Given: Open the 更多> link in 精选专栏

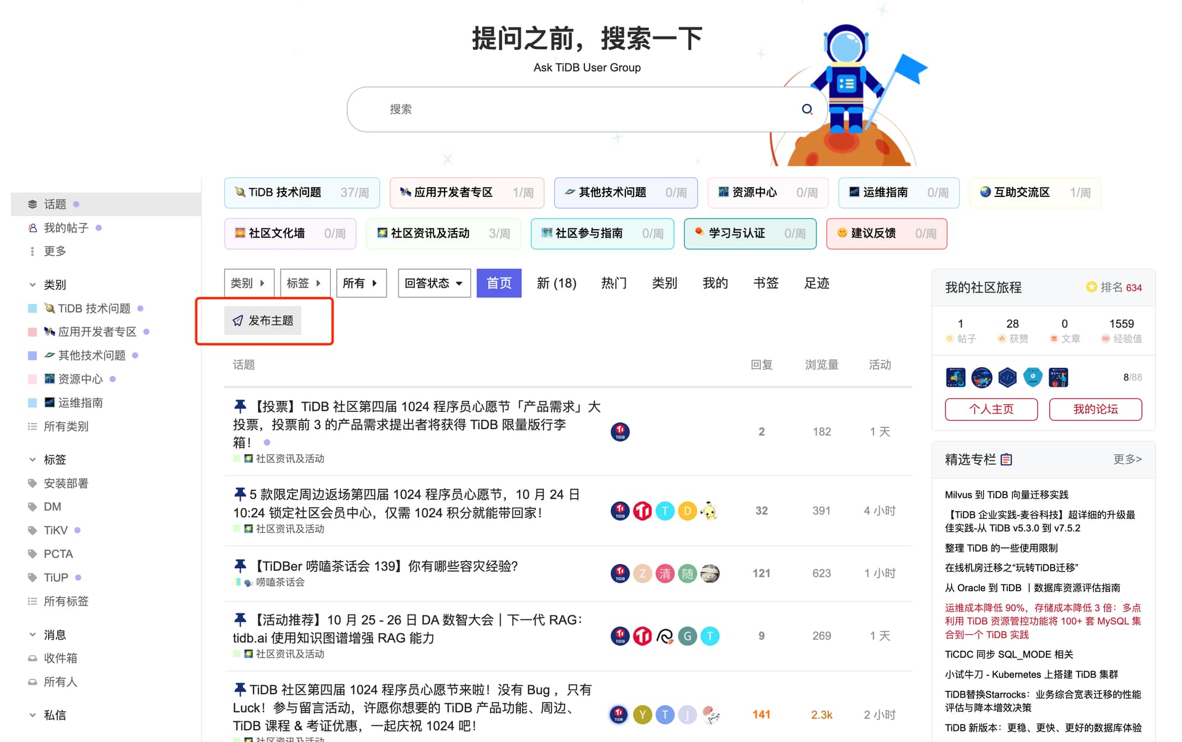Looking at the screenshot, I should coord(1127,459).
